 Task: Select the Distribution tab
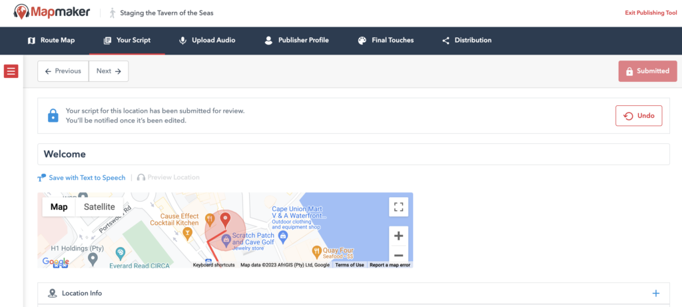(466, 41)
